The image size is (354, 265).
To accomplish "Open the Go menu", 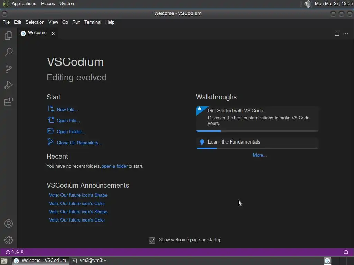I will coord(65,22).
